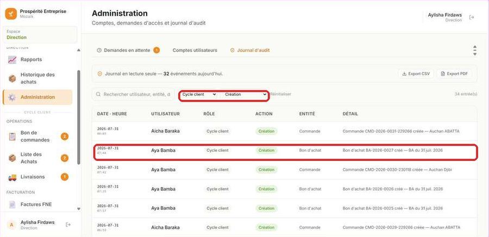Open the Création action filter dropdown

pyautogui.click(x=245, y=94)
